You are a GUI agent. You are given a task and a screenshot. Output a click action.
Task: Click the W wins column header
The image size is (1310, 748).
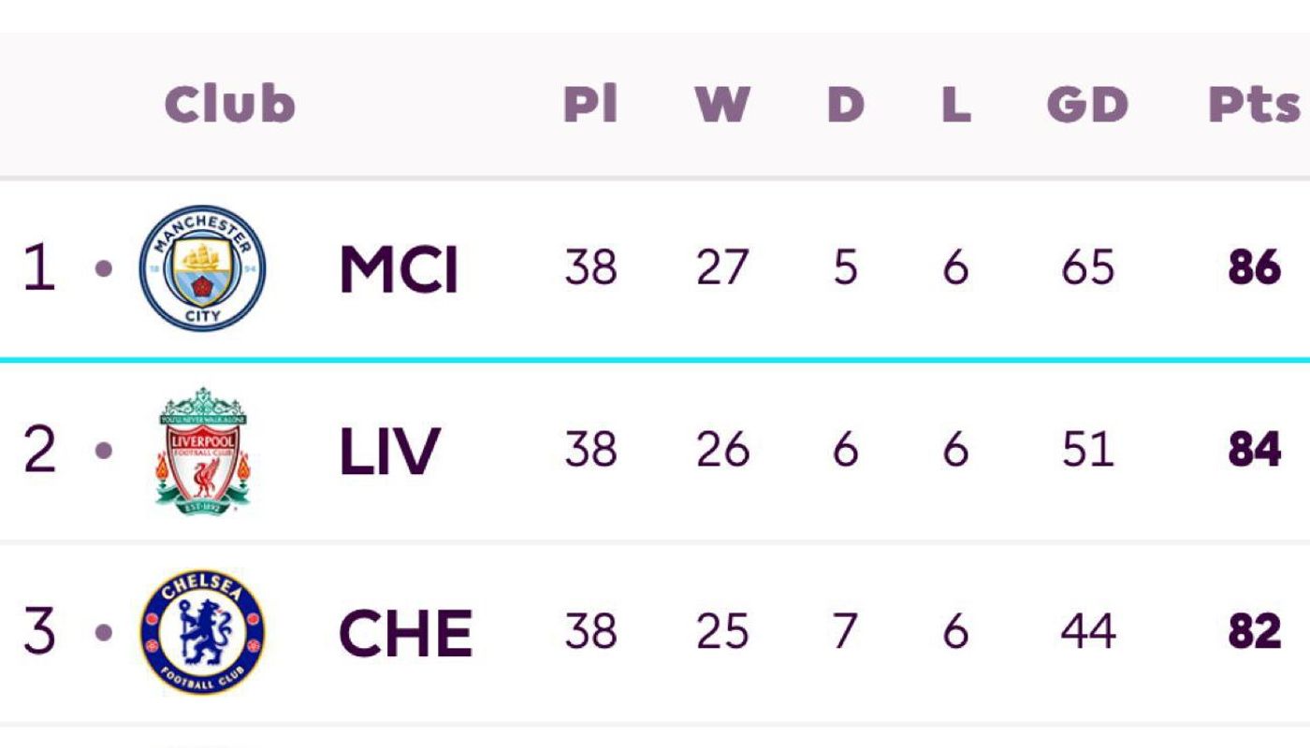pos(722,105)
